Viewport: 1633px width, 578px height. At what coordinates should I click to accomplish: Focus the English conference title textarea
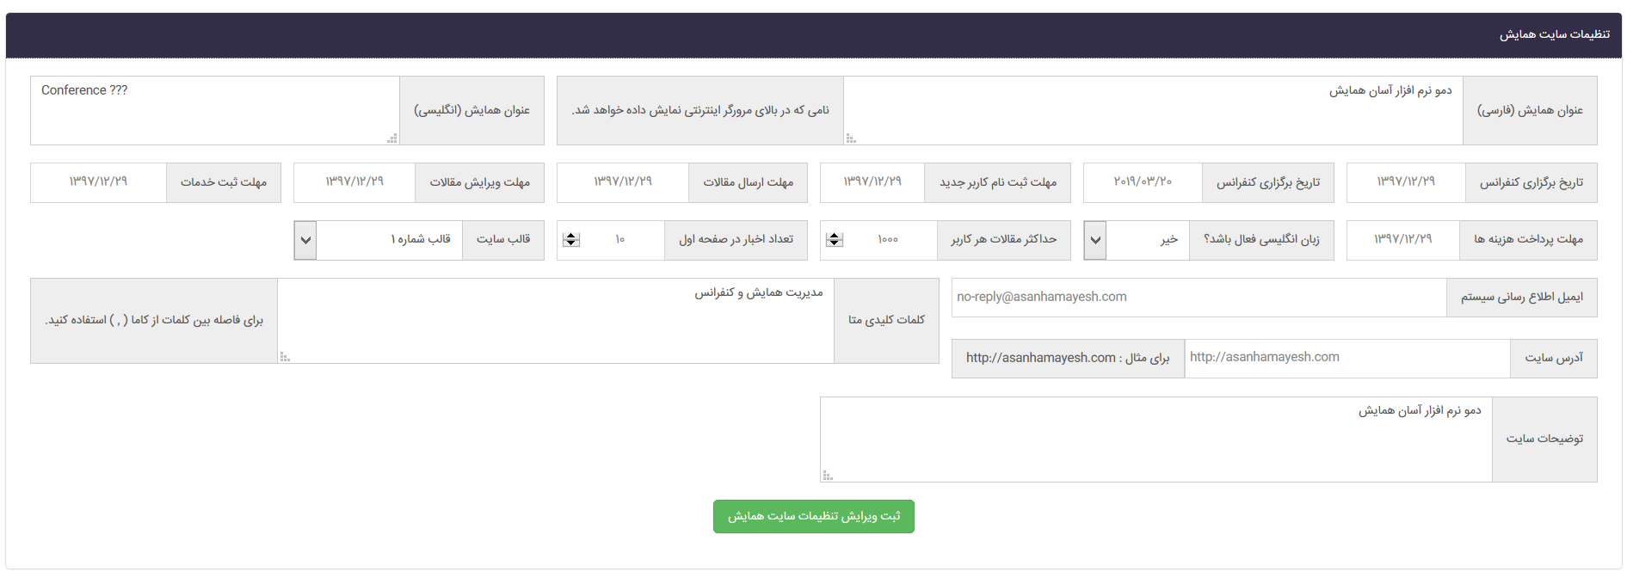(x=215, y=110)
